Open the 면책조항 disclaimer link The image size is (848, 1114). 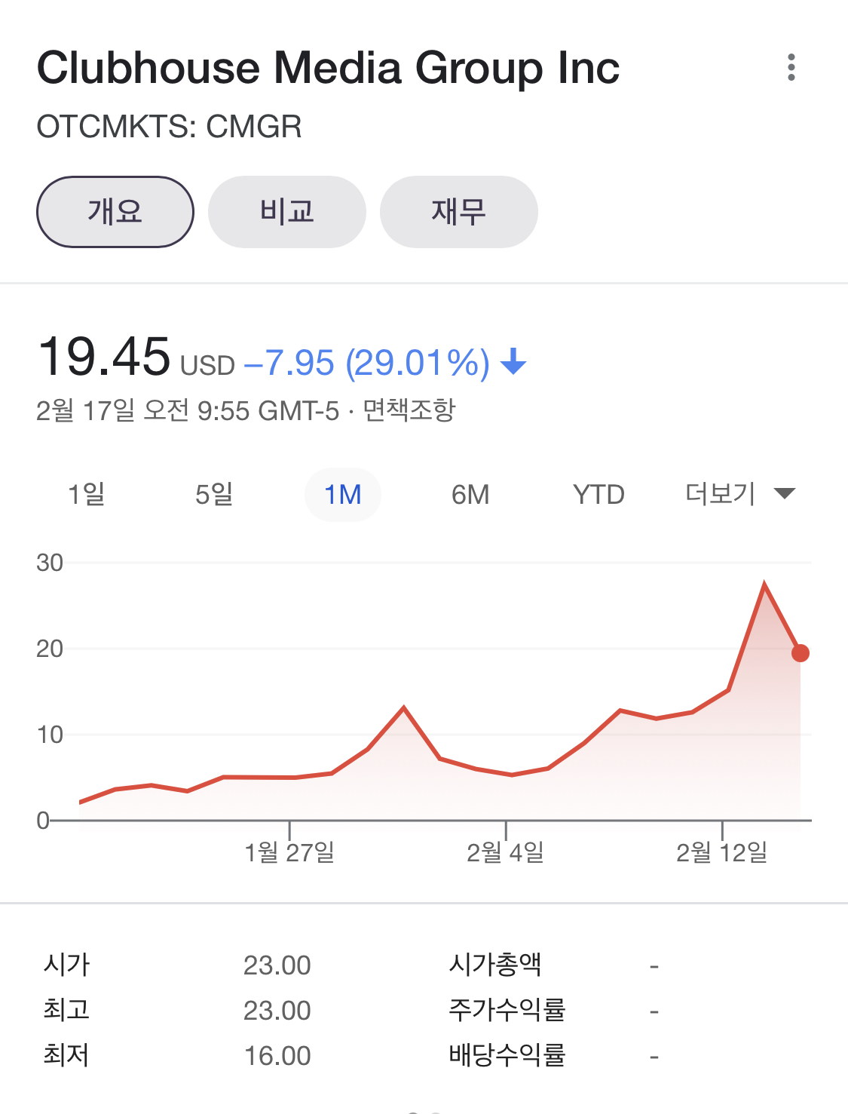[x=409, y=410]
